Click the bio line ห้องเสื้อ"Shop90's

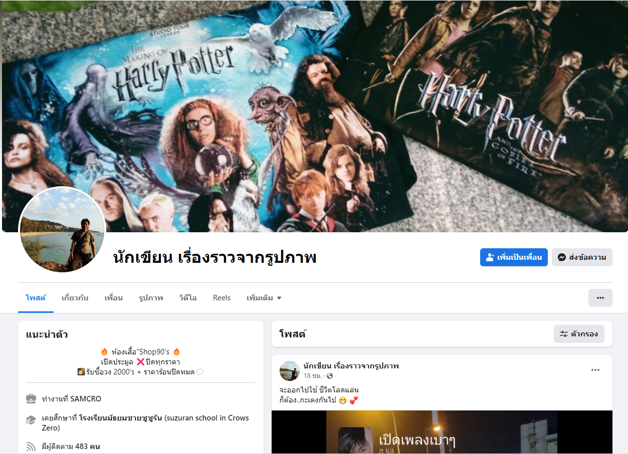point(141,352)
